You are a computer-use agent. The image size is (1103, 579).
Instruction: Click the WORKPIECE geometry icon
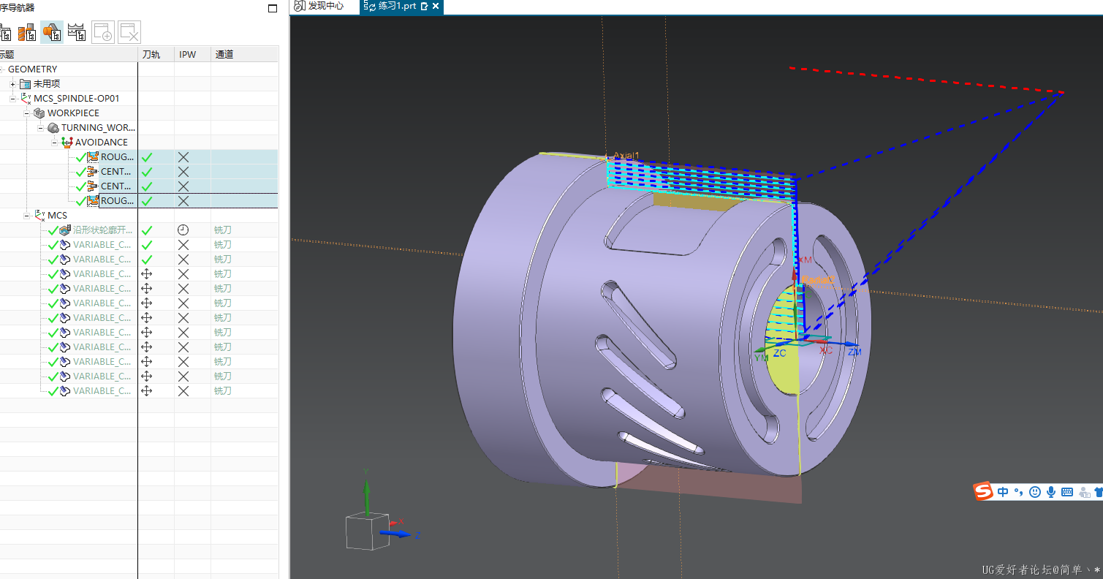39,113
